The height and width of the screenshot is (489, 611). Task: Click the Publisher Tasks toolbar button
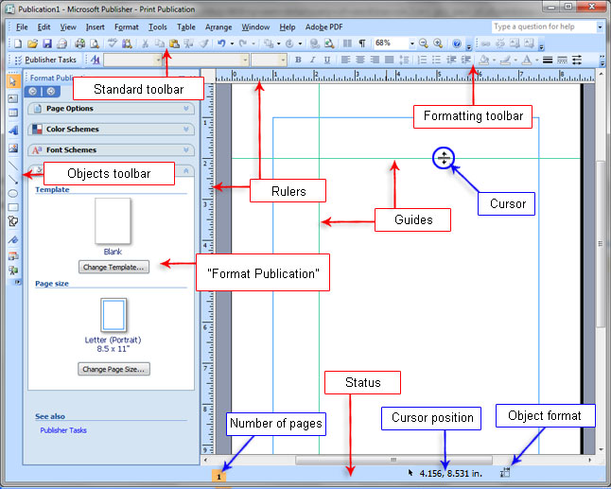tap(46, 60)
